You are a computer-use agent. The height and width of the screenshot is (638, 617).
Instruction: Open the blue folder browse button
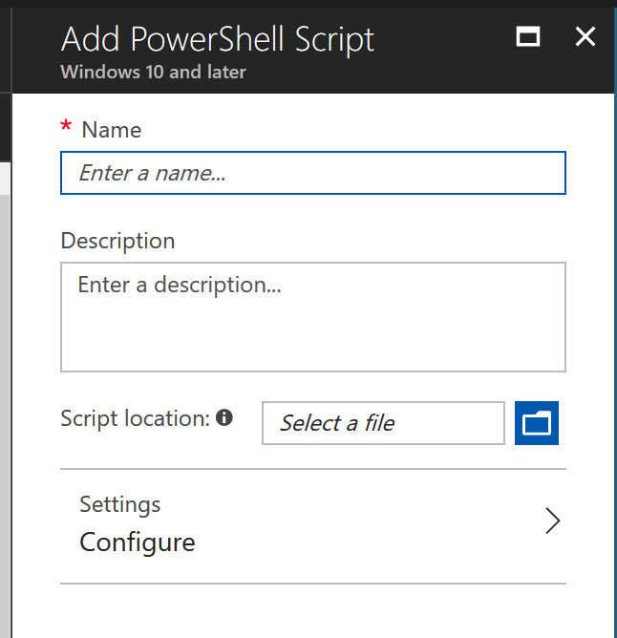pyautogui.click(x=537, y=423)
